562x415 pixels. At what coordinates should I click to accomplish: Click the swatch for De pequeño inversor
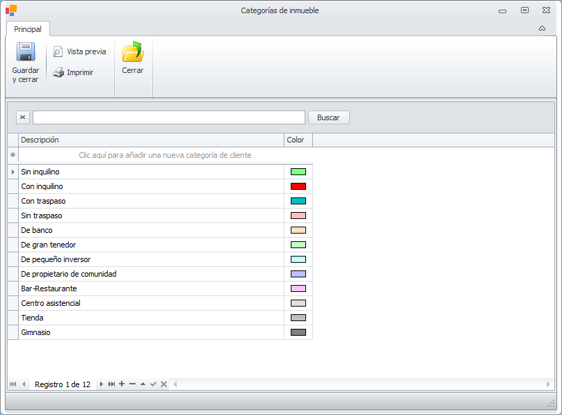tap(298, 259)
